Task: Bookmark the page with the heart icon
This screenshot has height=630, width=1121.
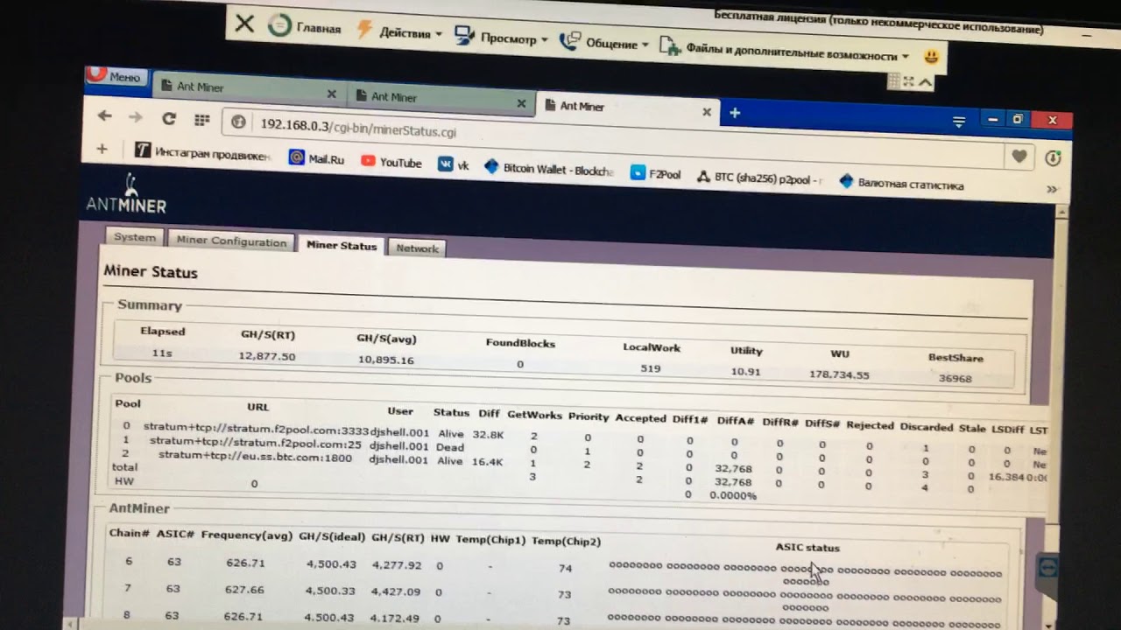Action: click(1019, 156)
